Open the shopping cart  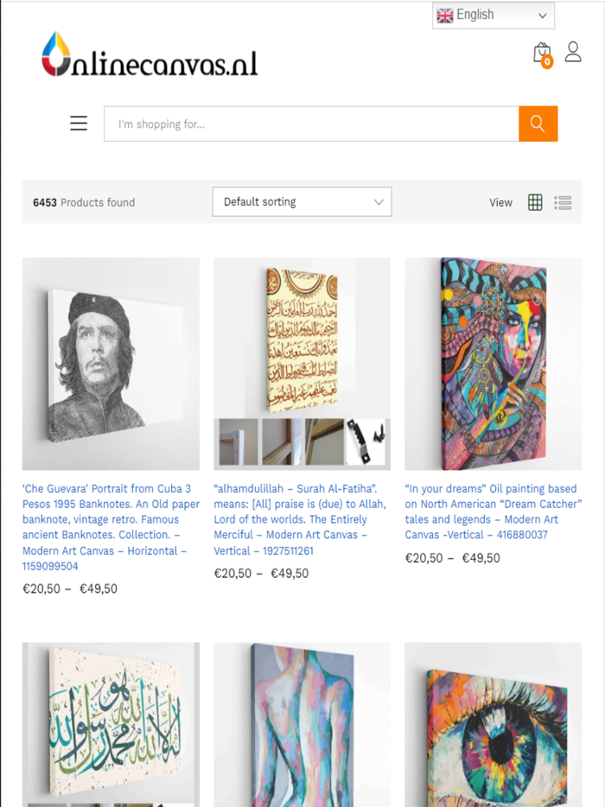[542, 51]
